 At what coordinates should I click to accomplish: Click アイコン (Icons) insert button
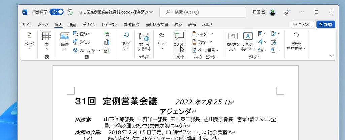coord(82,42)
